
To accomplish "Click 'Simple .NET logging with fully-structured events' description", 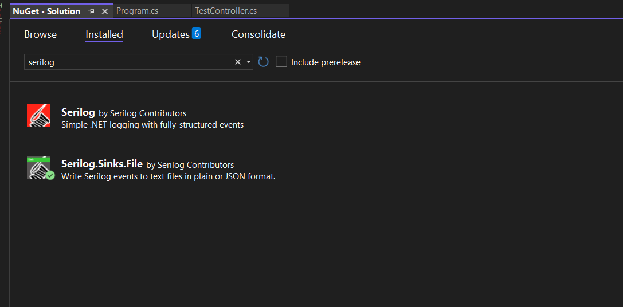I will (x=152, y=125).
